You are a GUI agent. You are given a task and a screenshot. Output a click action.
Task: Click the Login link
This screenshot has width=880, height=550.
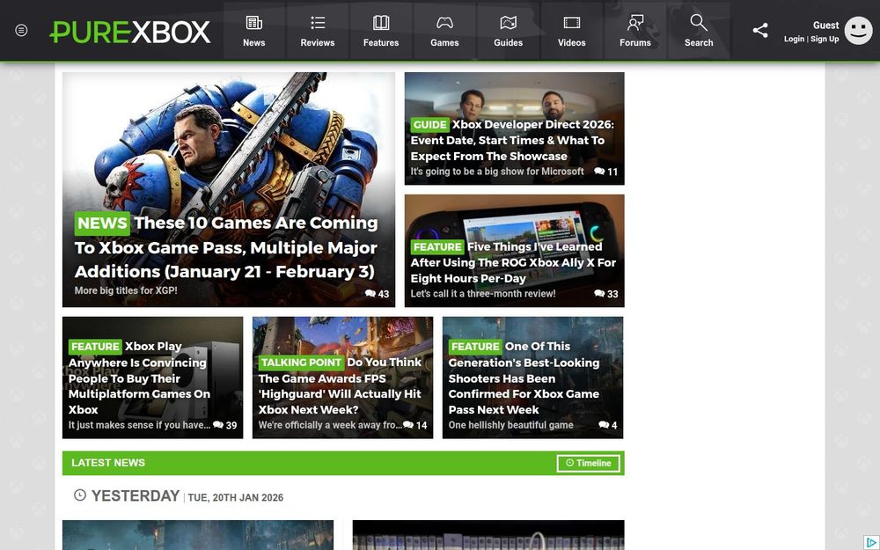pos(794,39)
